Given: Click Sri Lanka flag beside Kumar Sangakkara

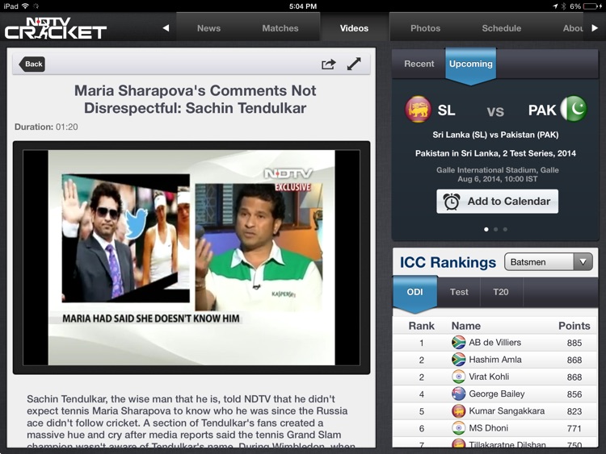Looking at the screenshot, I should (x=458, y=411).
